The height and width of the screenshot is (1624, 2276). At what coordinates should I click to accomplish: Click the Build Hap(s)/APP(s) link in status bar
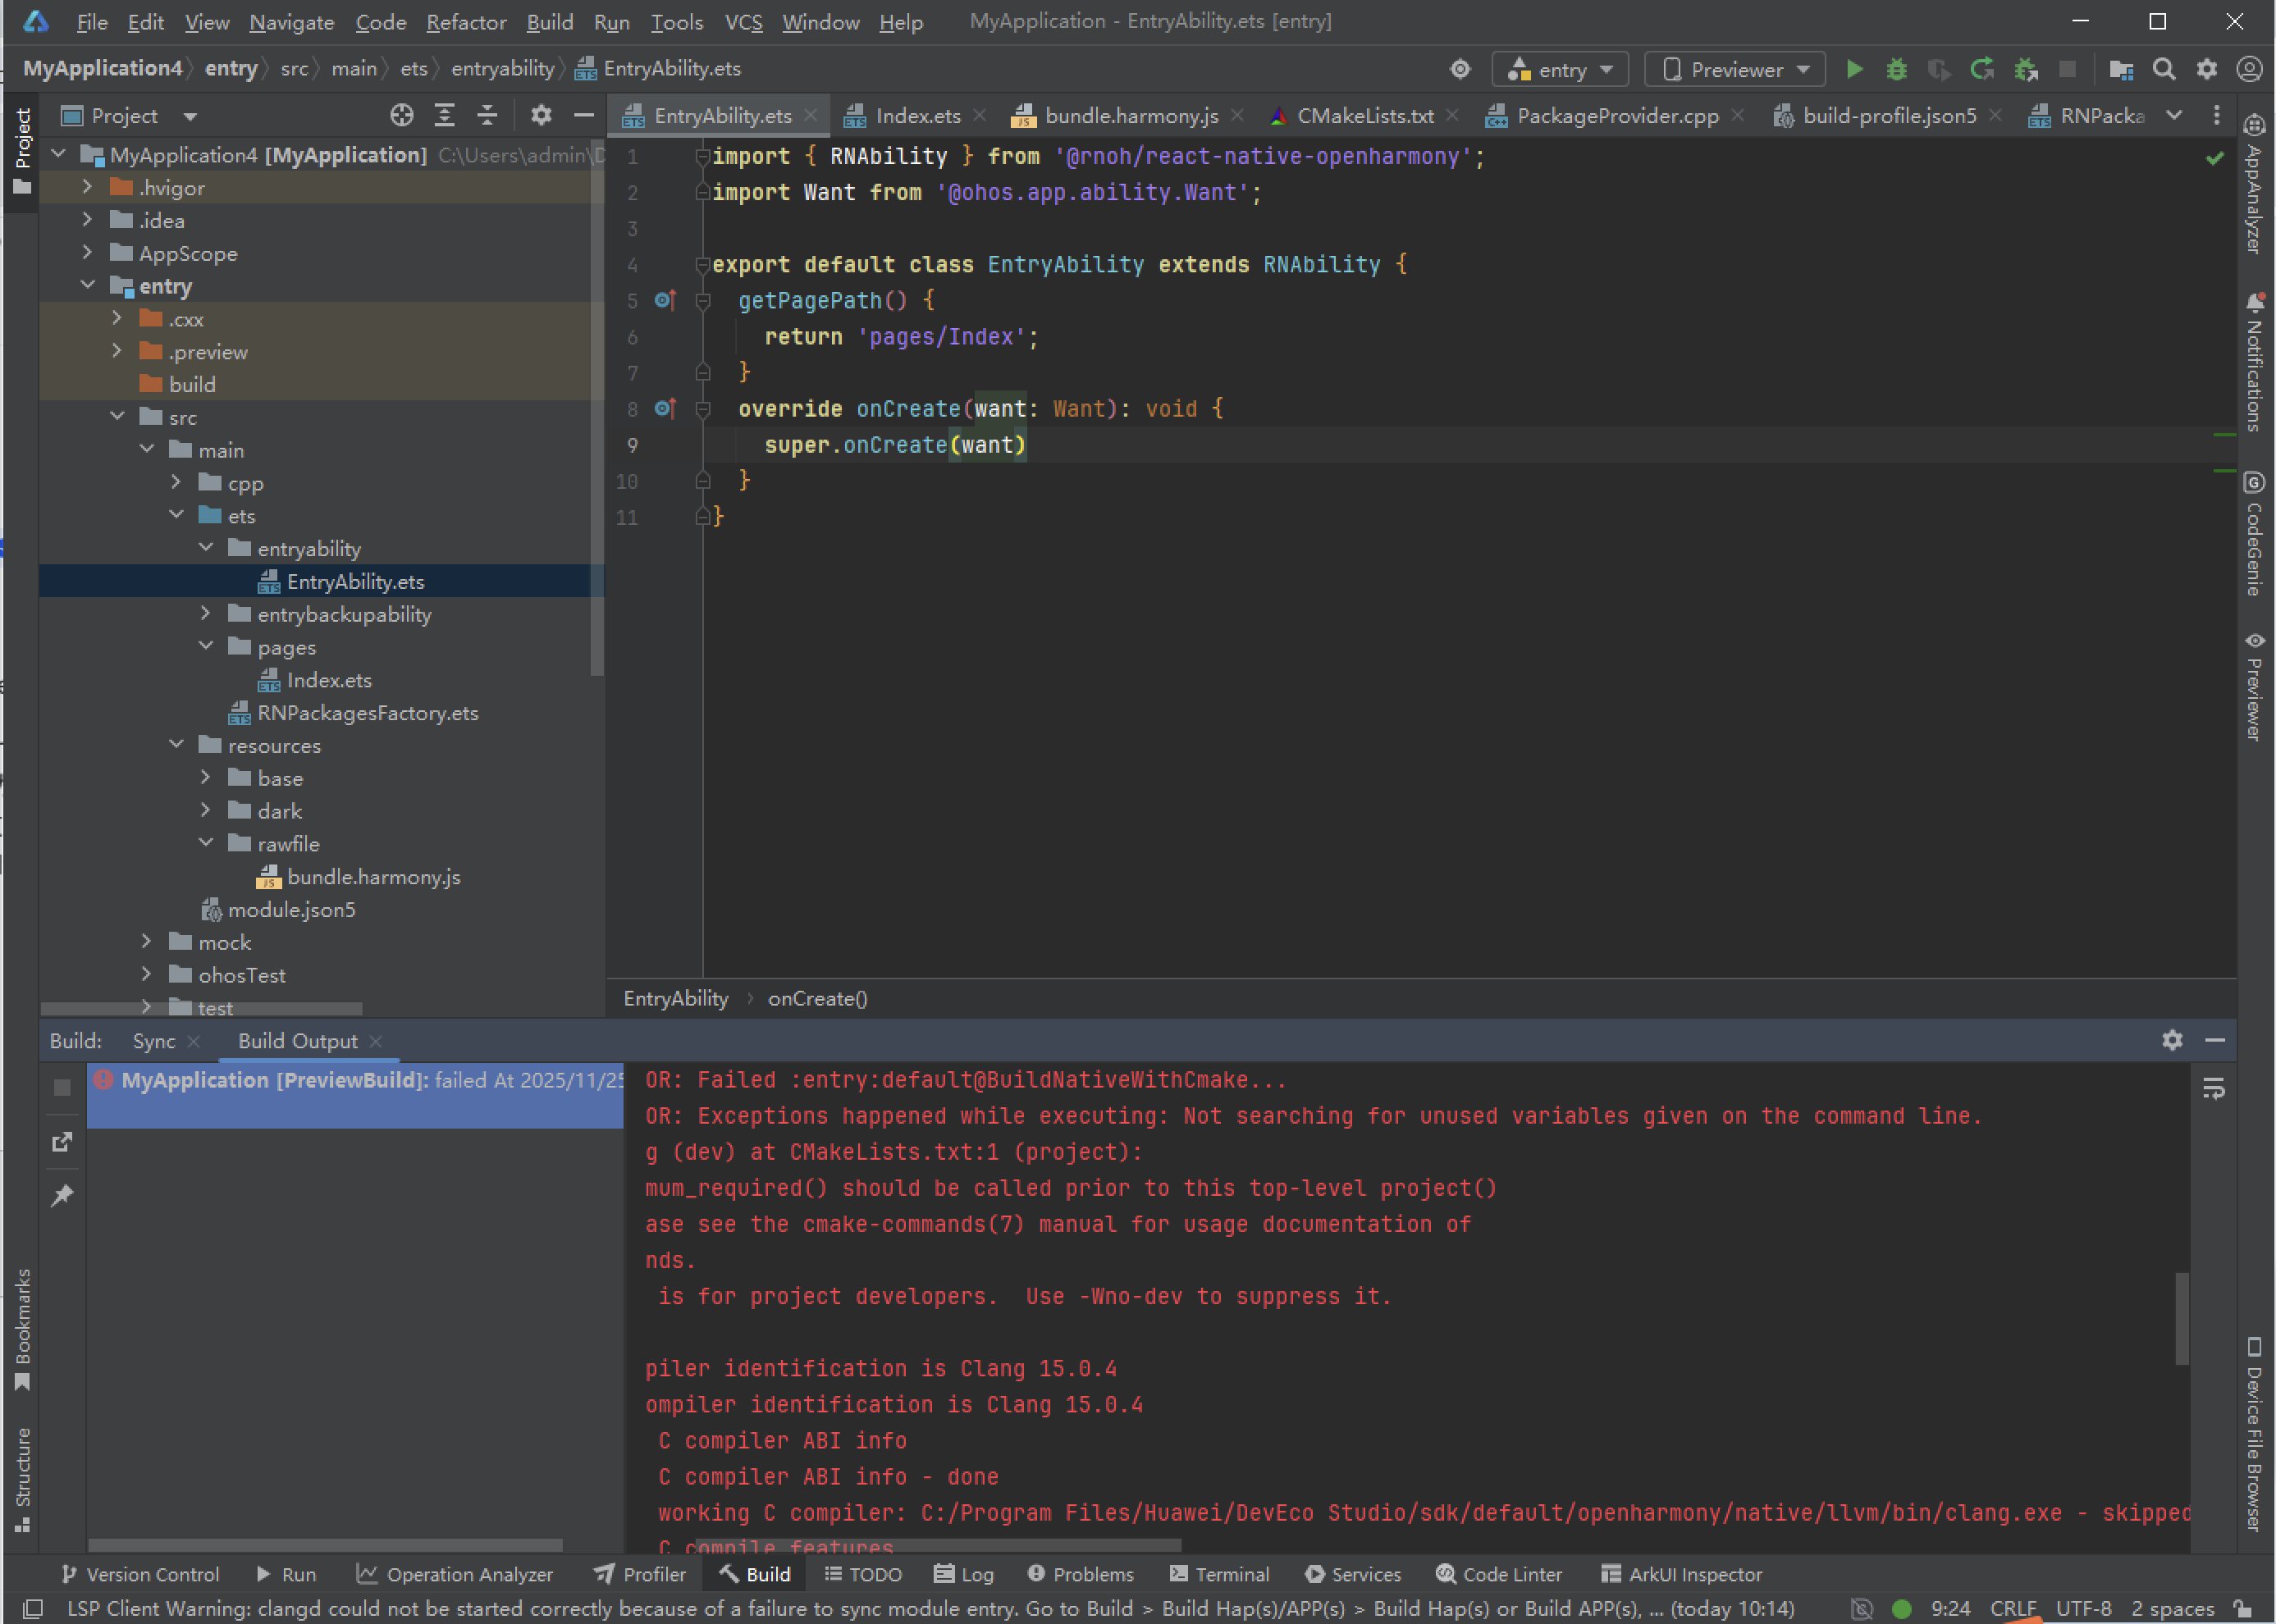coord(1254,1609)
